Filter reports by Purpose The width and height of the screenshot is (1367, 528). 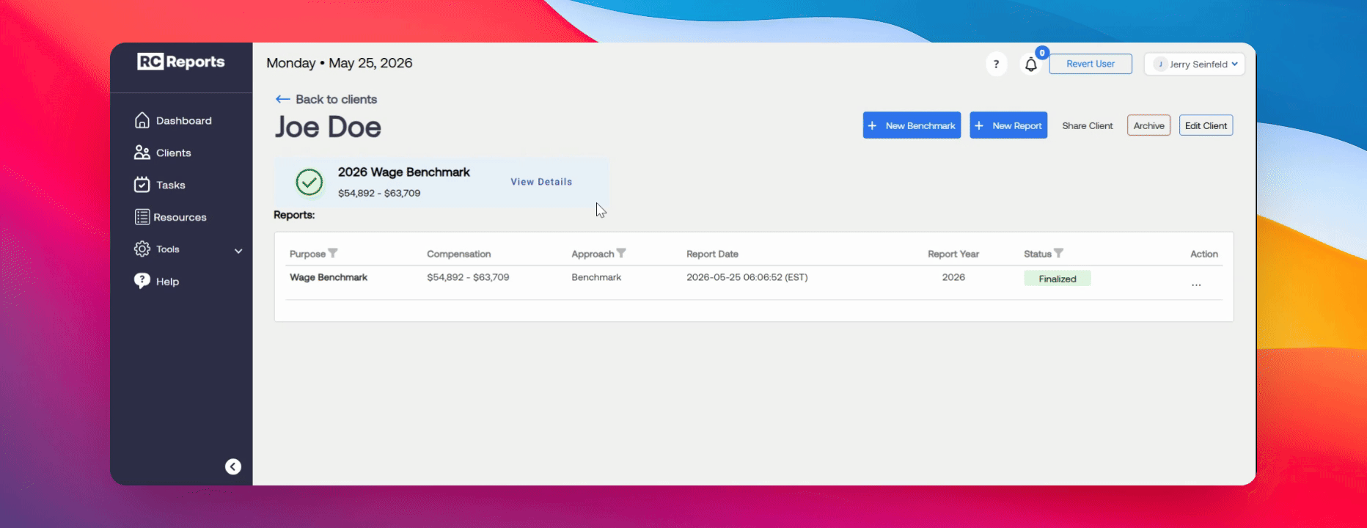pyautogui.click(x=333, y=253)
